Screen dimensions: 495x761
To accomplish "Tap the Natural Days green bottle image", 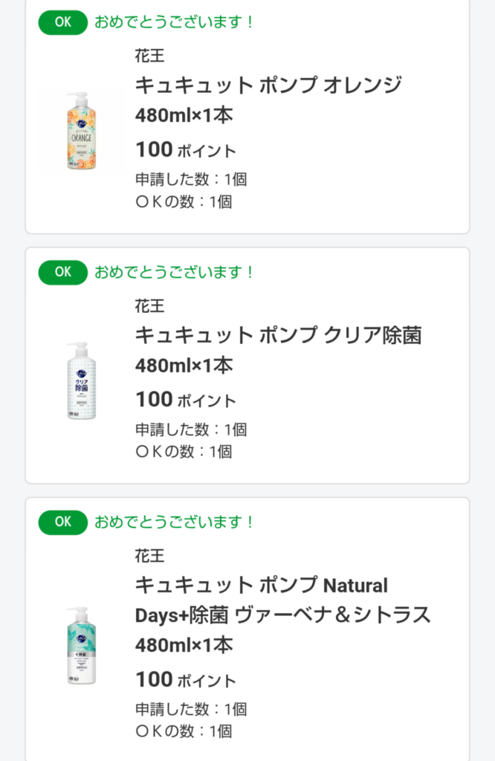I will coord(81,645).
